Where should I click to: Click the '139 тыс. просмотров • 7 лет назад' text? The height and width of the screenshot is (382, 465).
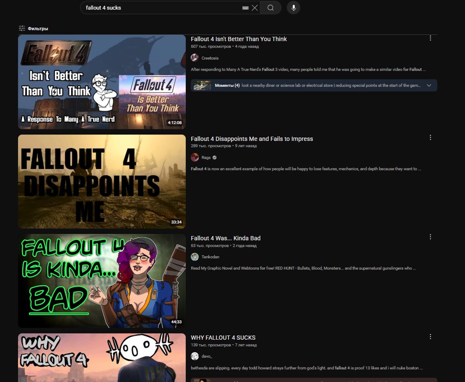click(x=223, y=345)
